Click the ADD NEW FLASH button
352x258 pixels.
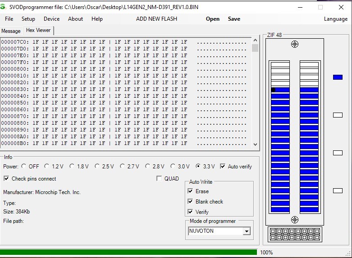pos(156,19)
